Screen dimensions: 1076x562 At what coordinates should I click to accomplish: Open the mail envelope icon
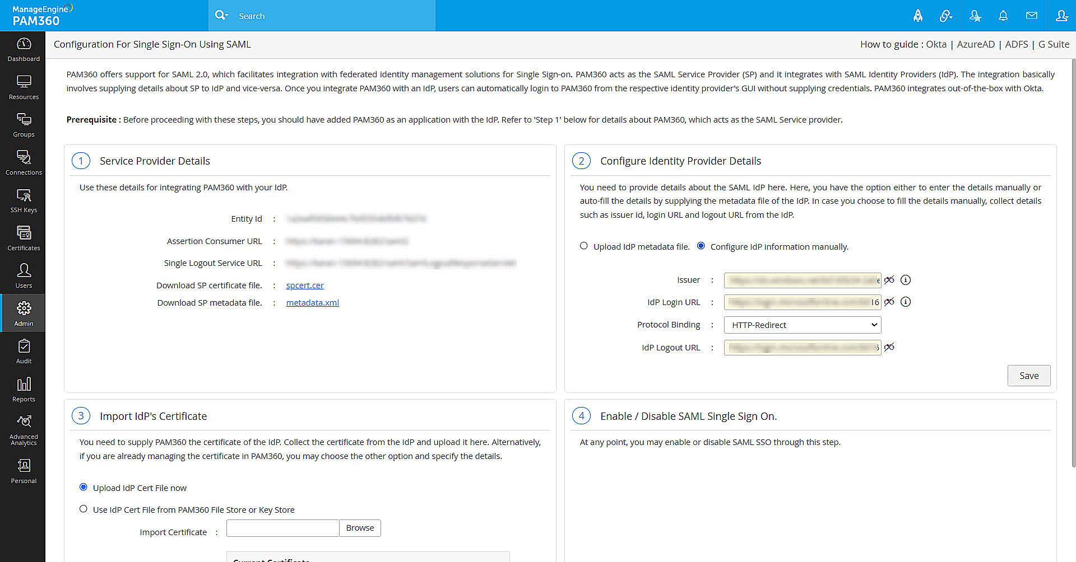click(1032, 16)
